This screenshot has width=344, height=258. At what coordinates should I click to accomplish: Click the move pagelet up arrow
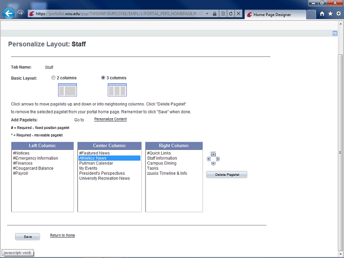213,154
